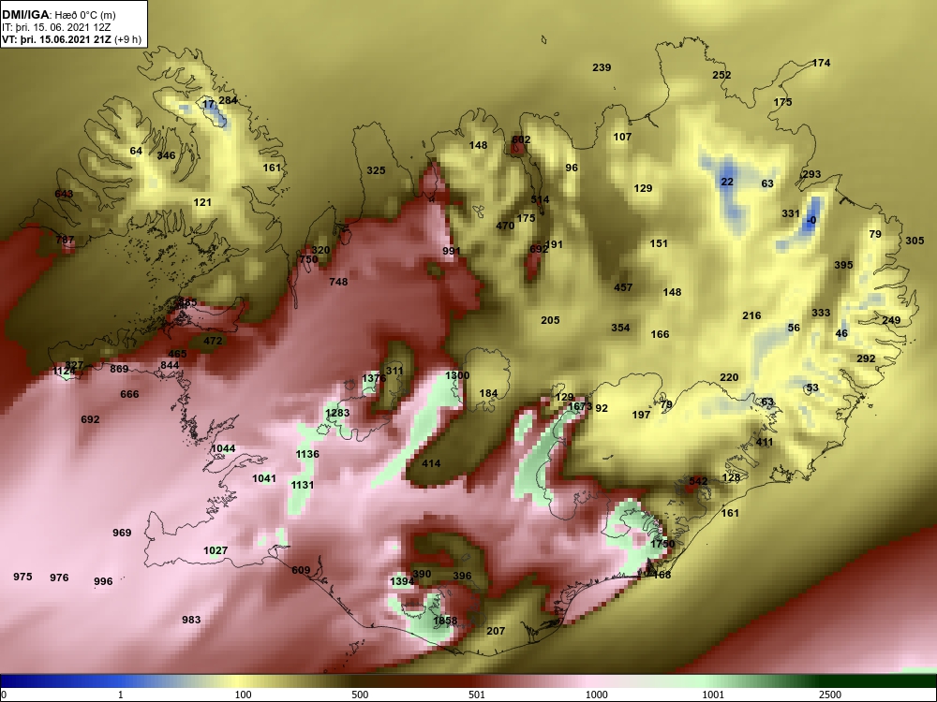Select the map value 1376
Screen dimensions: 937x702
coord(374,378)
